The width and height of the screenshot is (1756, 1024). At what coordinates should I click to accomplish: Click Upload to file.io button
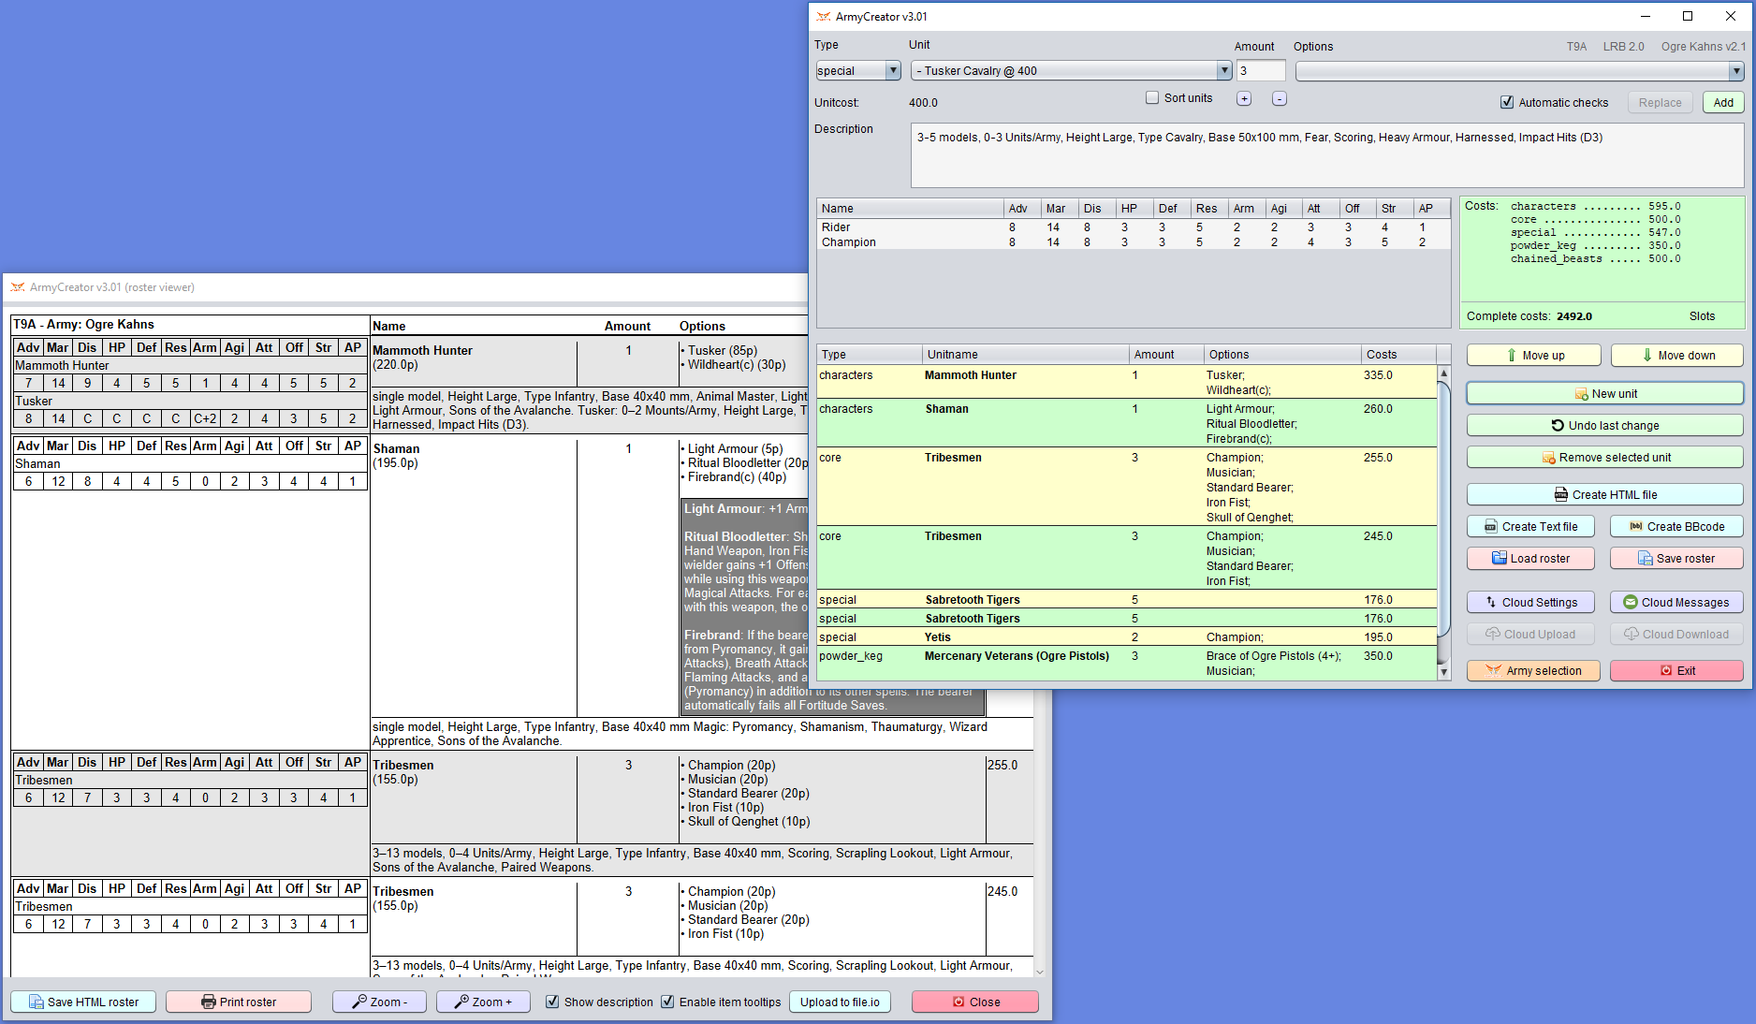click(840, 1002)
